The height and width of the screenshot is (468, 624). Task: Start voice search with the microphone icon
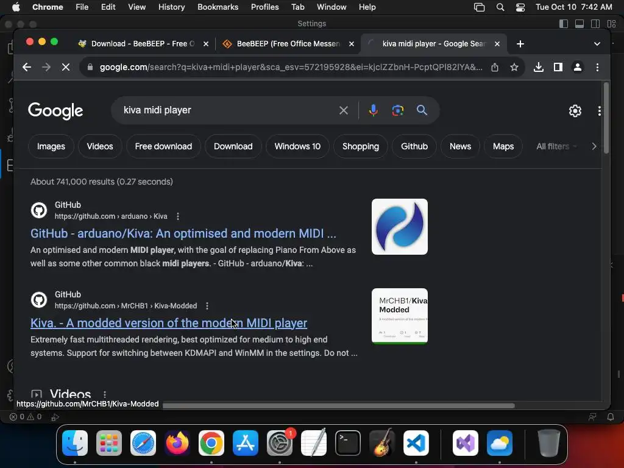click(x=373, y=110)
